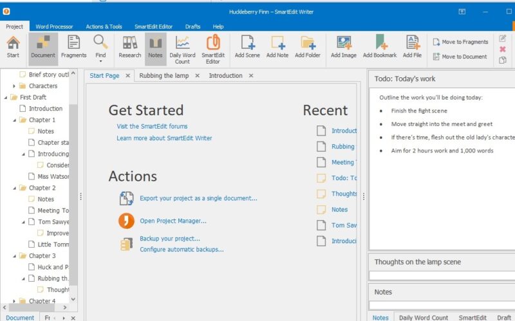This screenshot has width=515, height=321.
Task: Open recent item Thoughts
Action: pos(344,194)
